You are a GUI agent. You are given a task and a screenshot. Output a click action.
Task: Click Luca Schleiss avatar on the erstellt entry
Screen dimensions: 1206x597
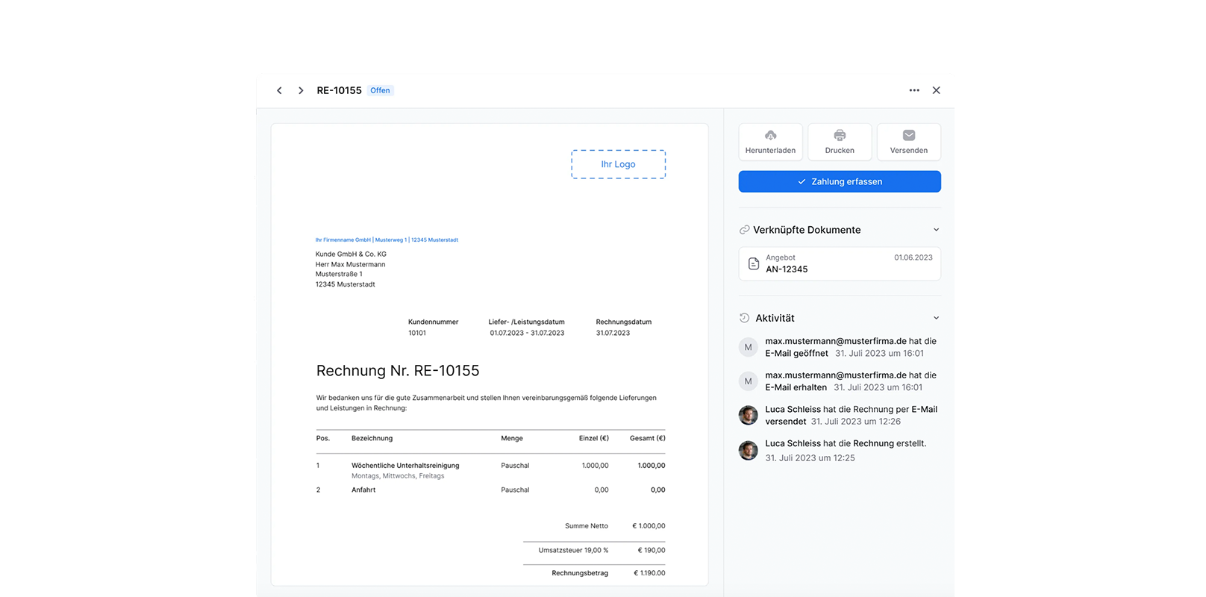point(749,450)
